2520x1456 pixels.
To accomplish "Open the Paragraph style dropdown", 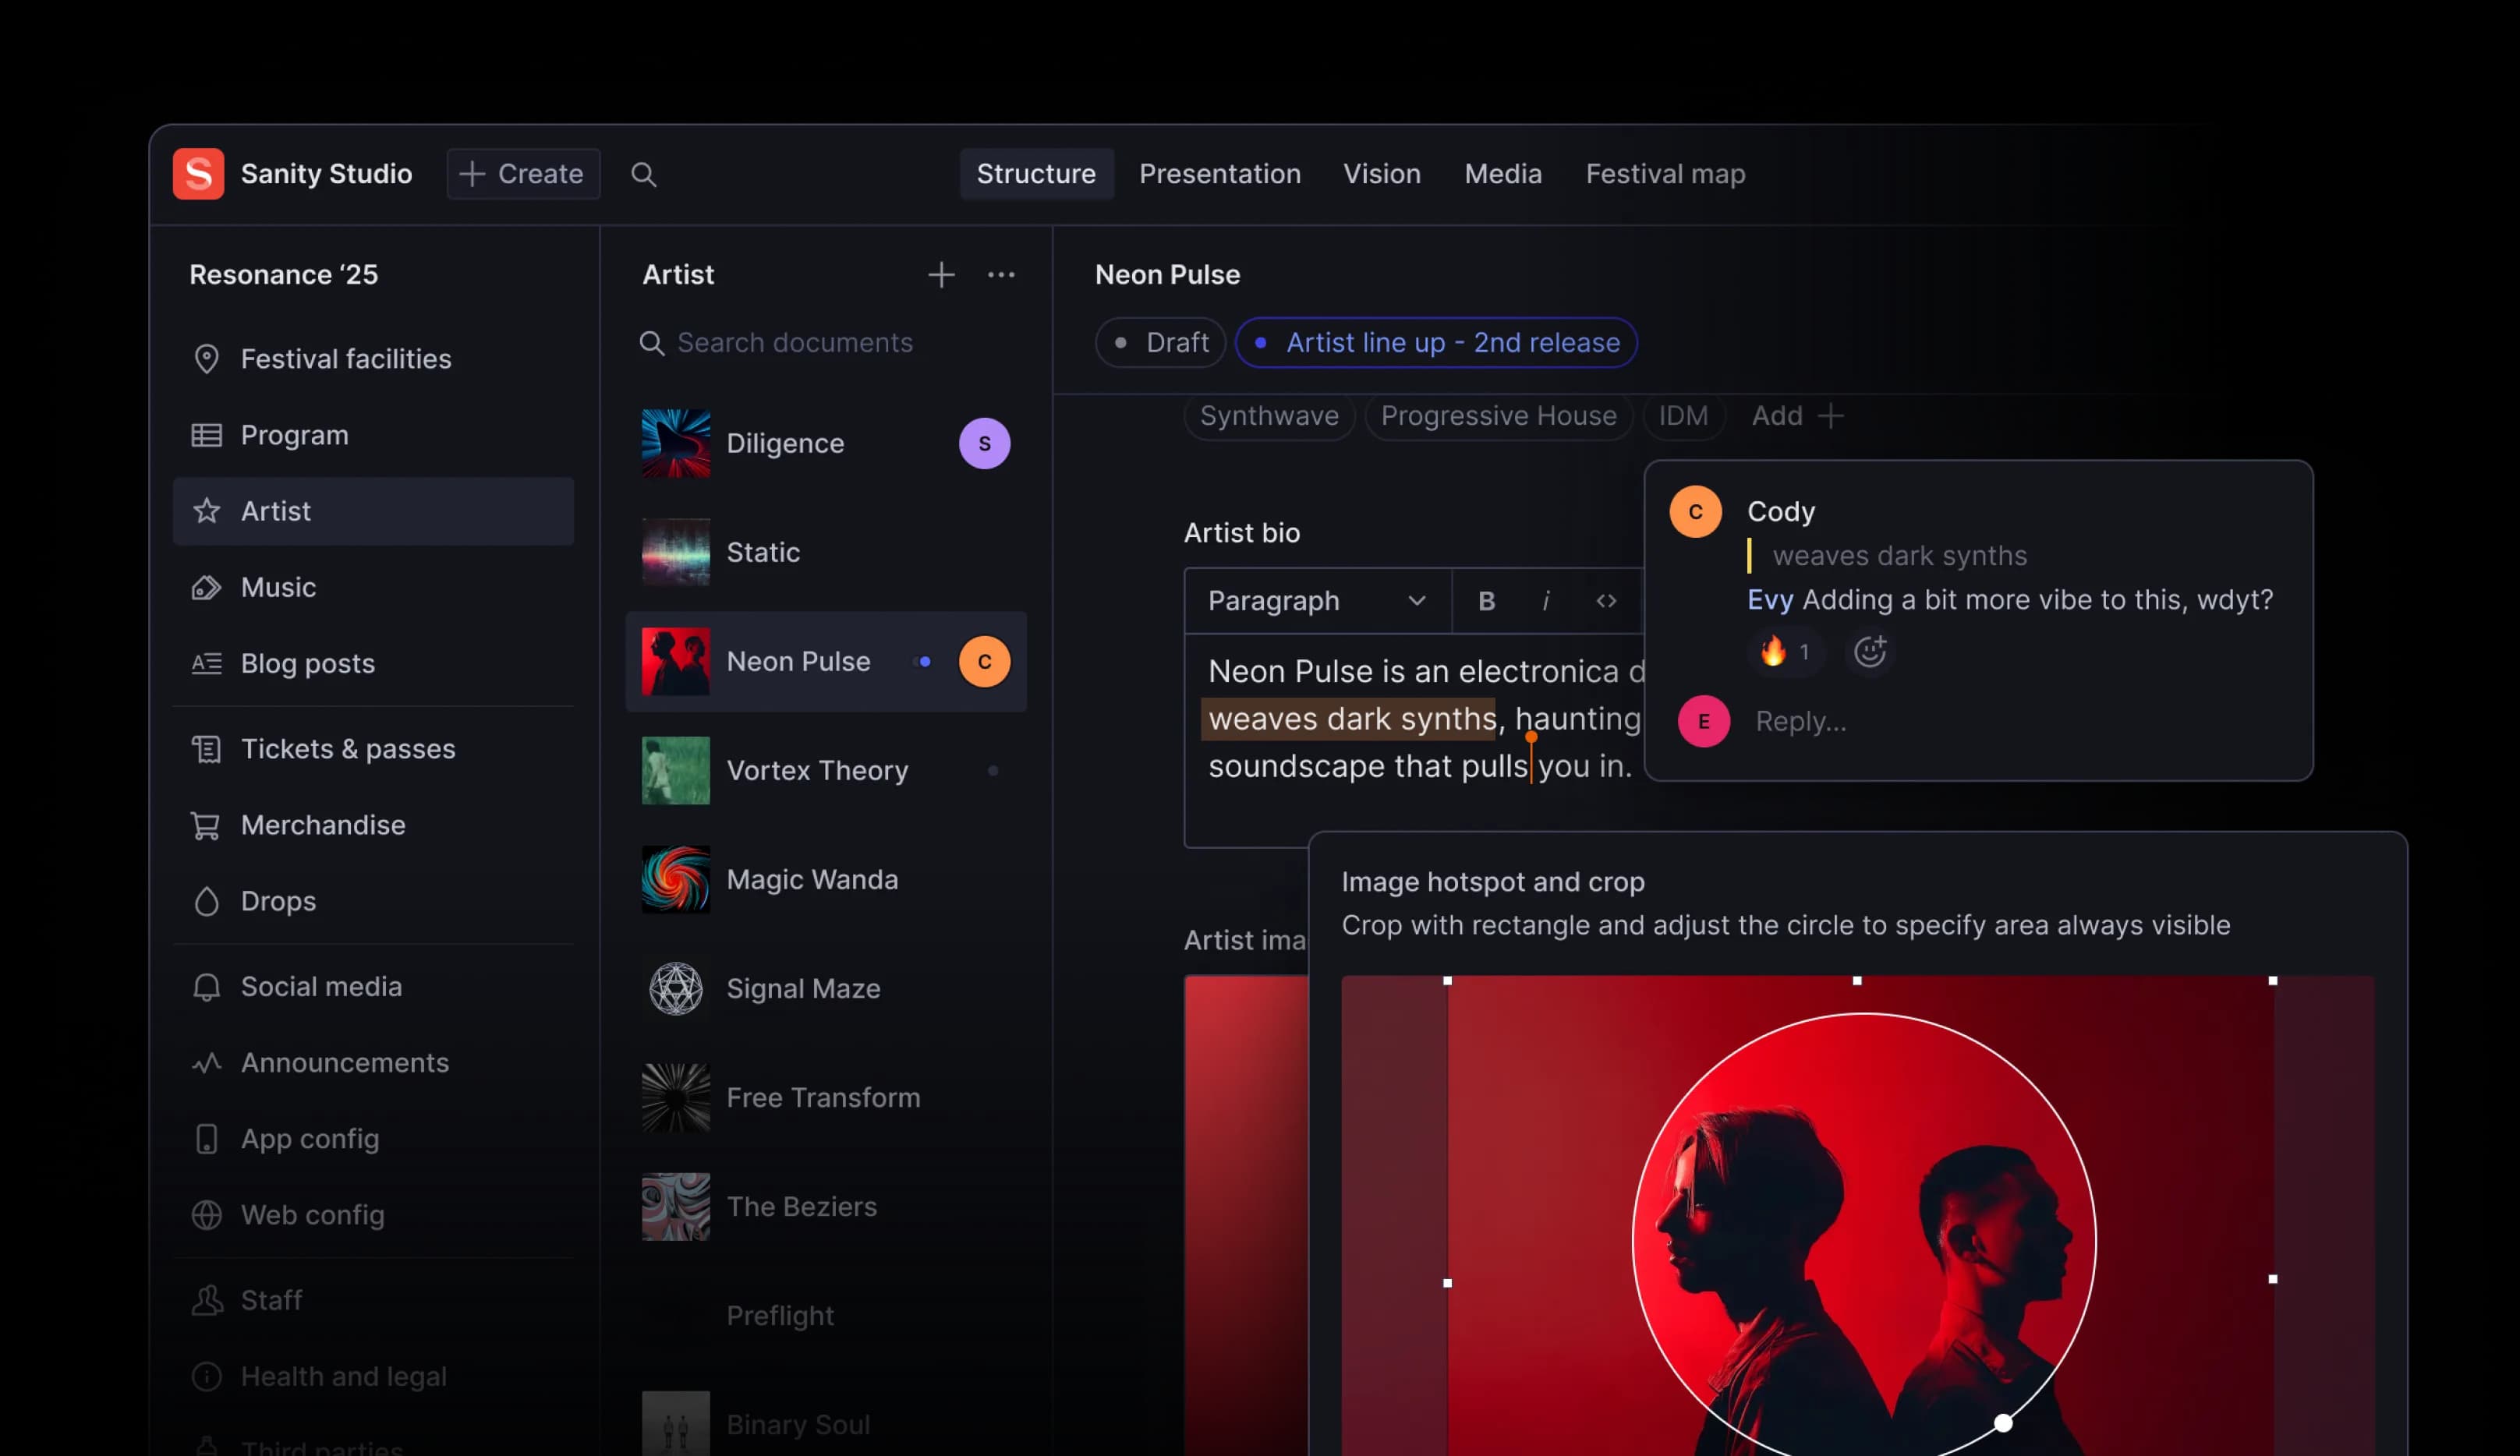I will point(1317,601).
